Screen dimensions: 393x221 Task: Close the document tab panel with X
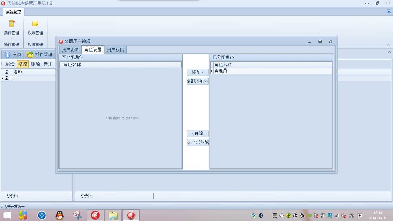pyautogui.click(x=389, y=52)
